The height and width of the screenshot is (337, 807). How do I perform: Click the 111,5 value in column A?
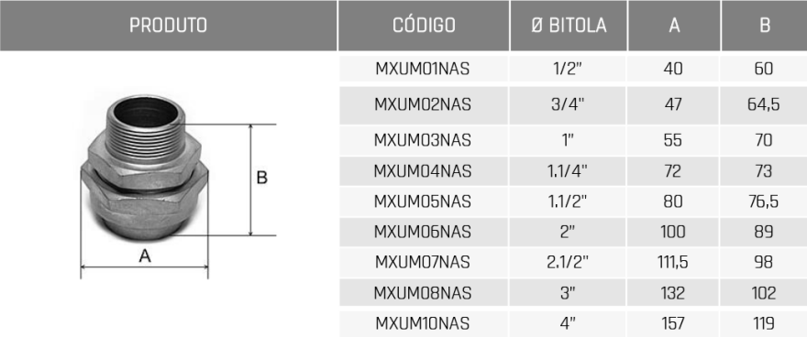(x=673, y=262)
